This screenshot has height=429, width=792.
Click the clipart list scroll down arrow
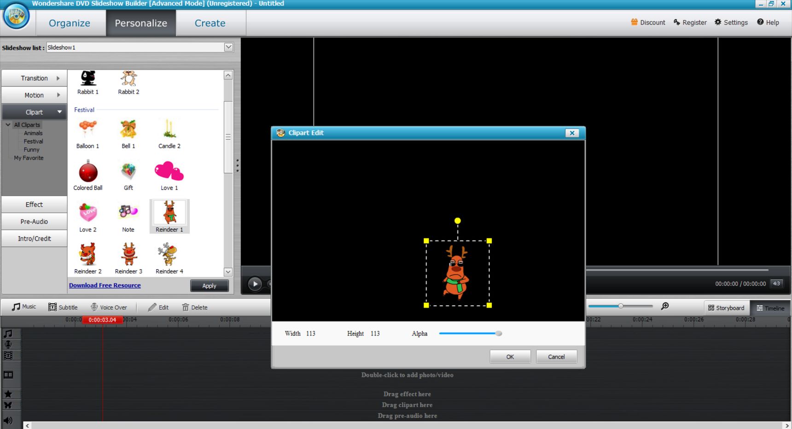(x=228, y=272)
